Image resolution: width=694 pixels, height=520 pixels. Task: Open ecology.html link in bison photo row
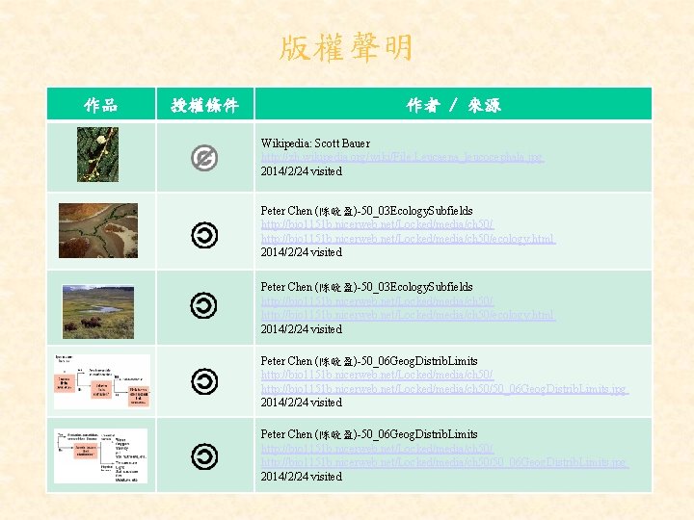tap(408, 315)
